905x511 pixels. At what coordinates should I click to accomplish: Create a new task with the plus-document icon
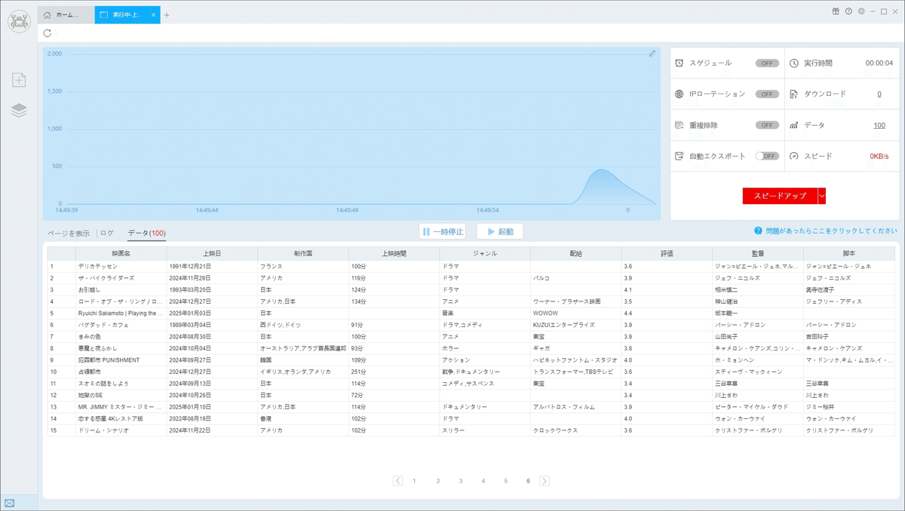coord(19,80)
